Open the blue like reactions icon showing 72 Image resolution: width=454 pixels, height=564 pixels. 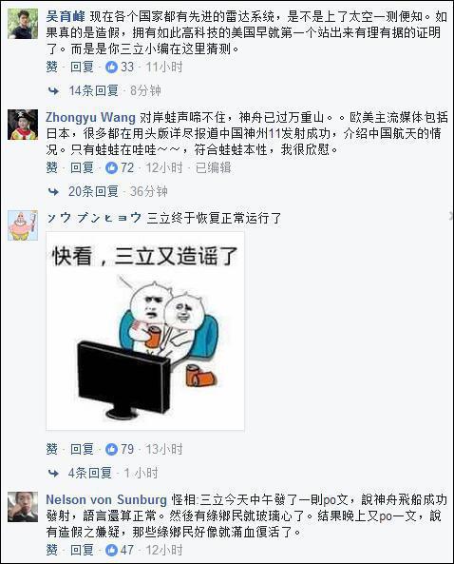click(x=111, y=167)
